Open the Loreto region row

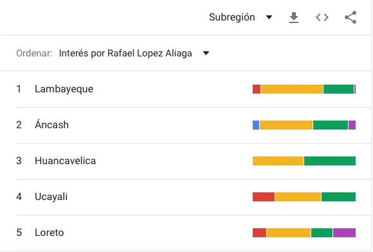(x=186, y=233)
